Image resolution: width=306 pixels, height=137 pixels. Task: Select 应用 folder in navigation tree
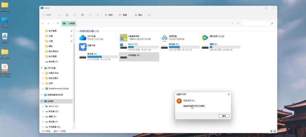(51, 83)
